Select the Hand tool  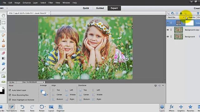(3, 16)
